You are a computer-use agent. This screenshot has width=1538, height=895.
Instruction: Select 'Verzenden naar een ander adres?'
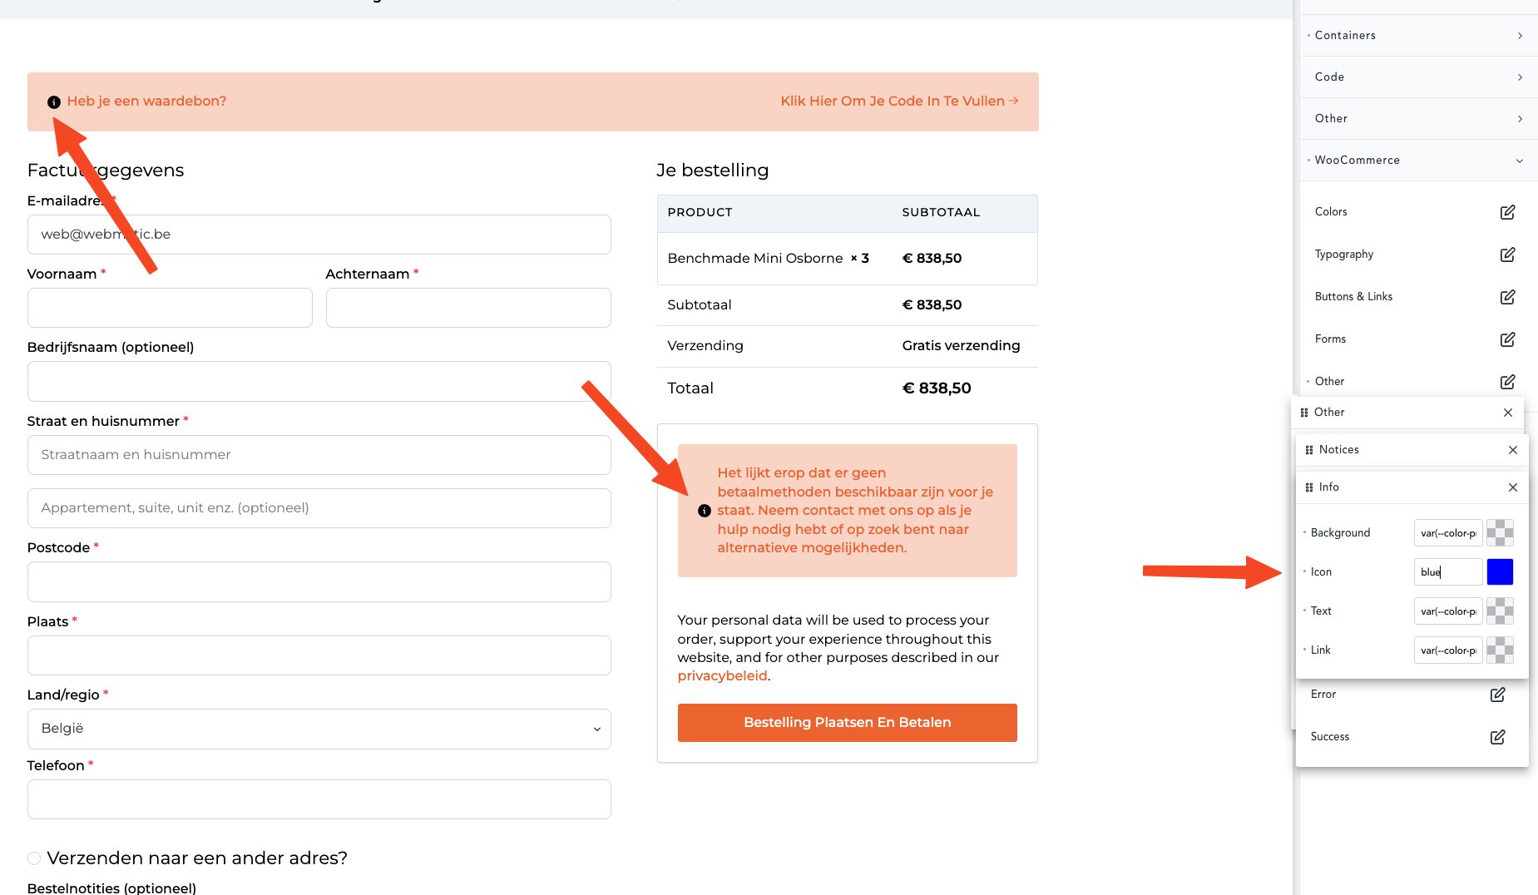coord(34,858)
